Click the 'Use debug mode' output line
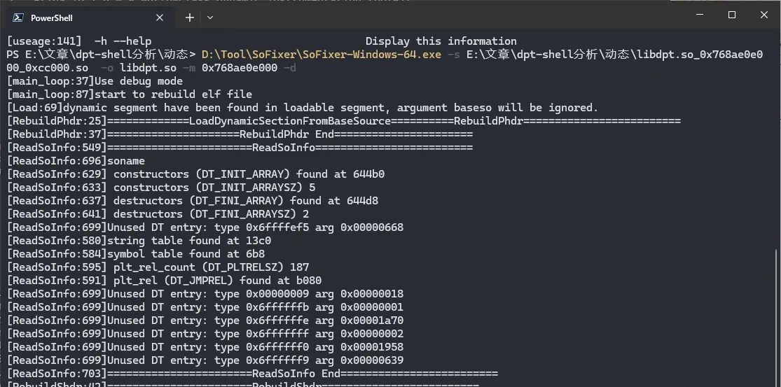Screen dimensions: 781x387 coord(95,81)
